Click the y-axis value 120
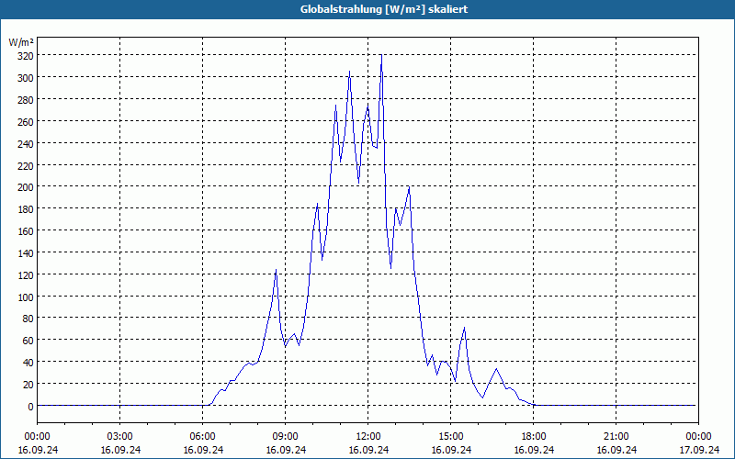The width and height of the screenshot is (735, 459). click(26, 275)
